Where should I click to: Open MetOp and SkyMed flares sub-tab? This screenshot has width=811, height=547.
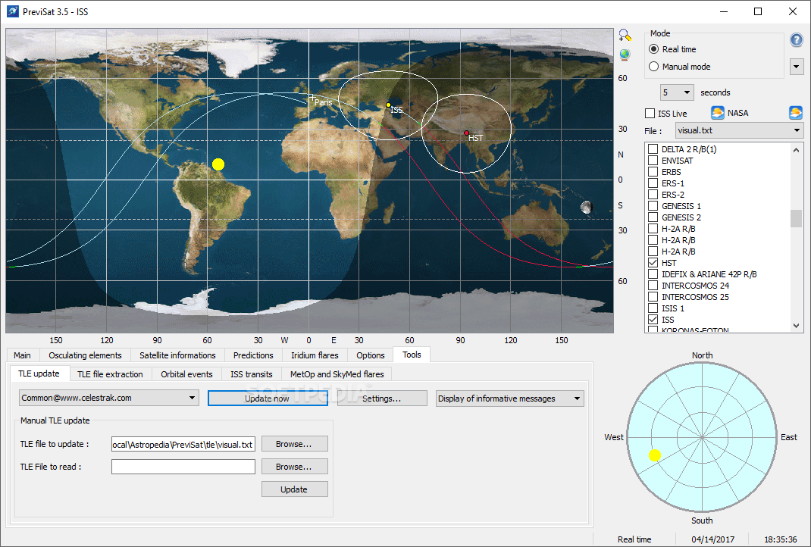[337, 374]
